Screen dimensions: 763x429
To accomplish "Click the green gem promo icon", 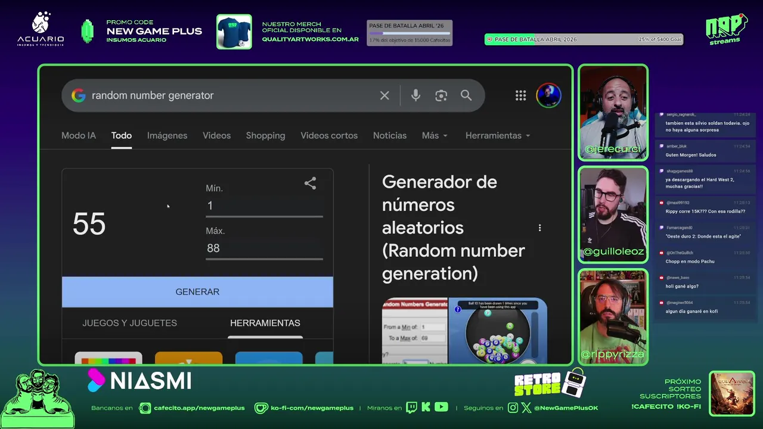I will (x=88, y=32).
